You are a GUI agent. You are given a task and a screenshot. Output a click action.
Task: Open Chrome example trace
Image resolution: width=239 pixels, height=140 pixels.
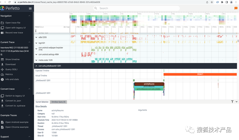(17, 127)
